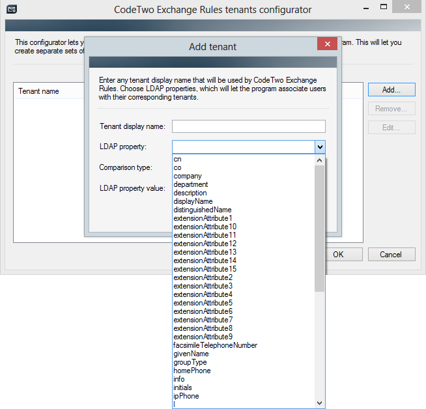Close the tenants configurator window

pos(406,7)
